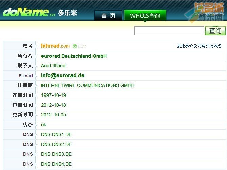Select DNS.DNS3.DE name server
Screen dimensions: 227x170
[x=56, y=154]
